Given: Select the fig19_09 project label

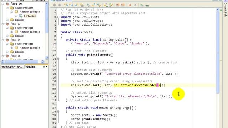Looking at the screenshot, I should click(x=16, y=4).
